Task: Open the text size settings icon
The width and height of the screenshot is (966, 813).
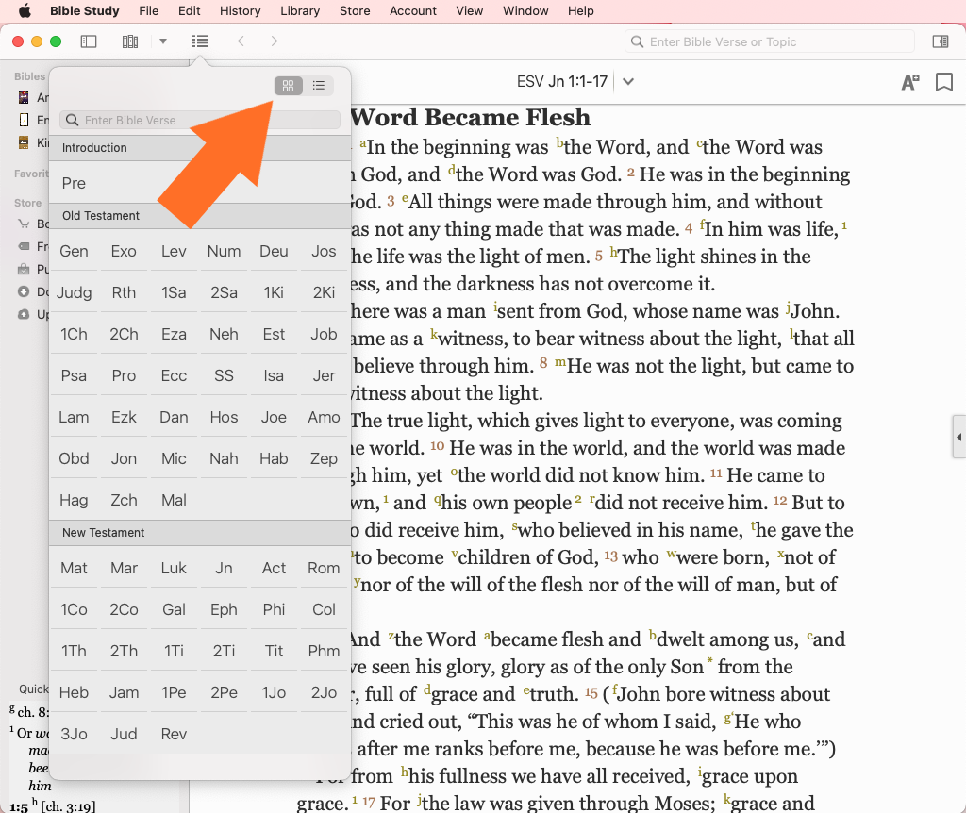Action: point(910,82)
